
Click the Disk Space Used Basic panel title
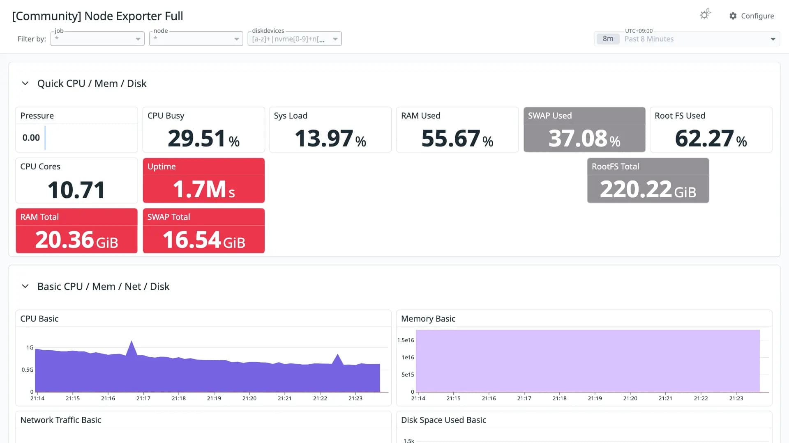443,420
